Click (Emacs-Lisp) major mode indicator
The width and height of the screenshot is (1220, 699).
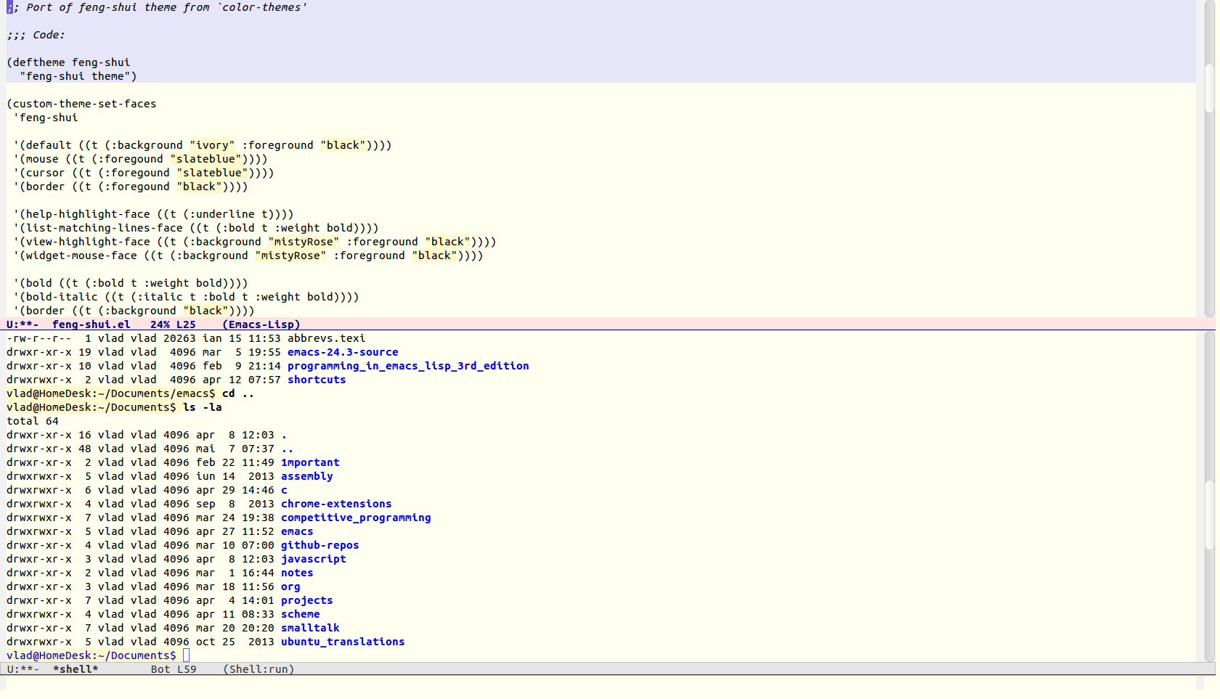point(261,324)
